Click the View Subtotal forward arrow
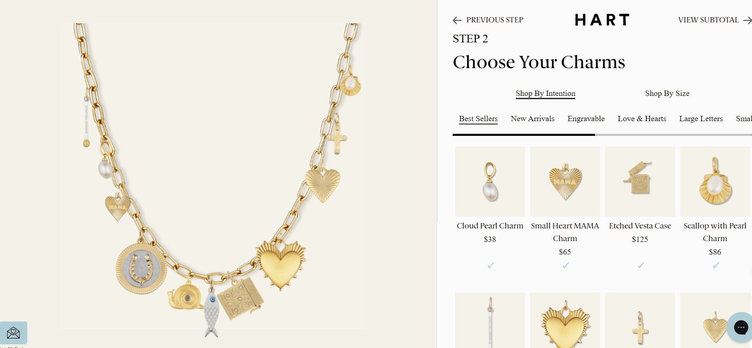 (748, 20)
